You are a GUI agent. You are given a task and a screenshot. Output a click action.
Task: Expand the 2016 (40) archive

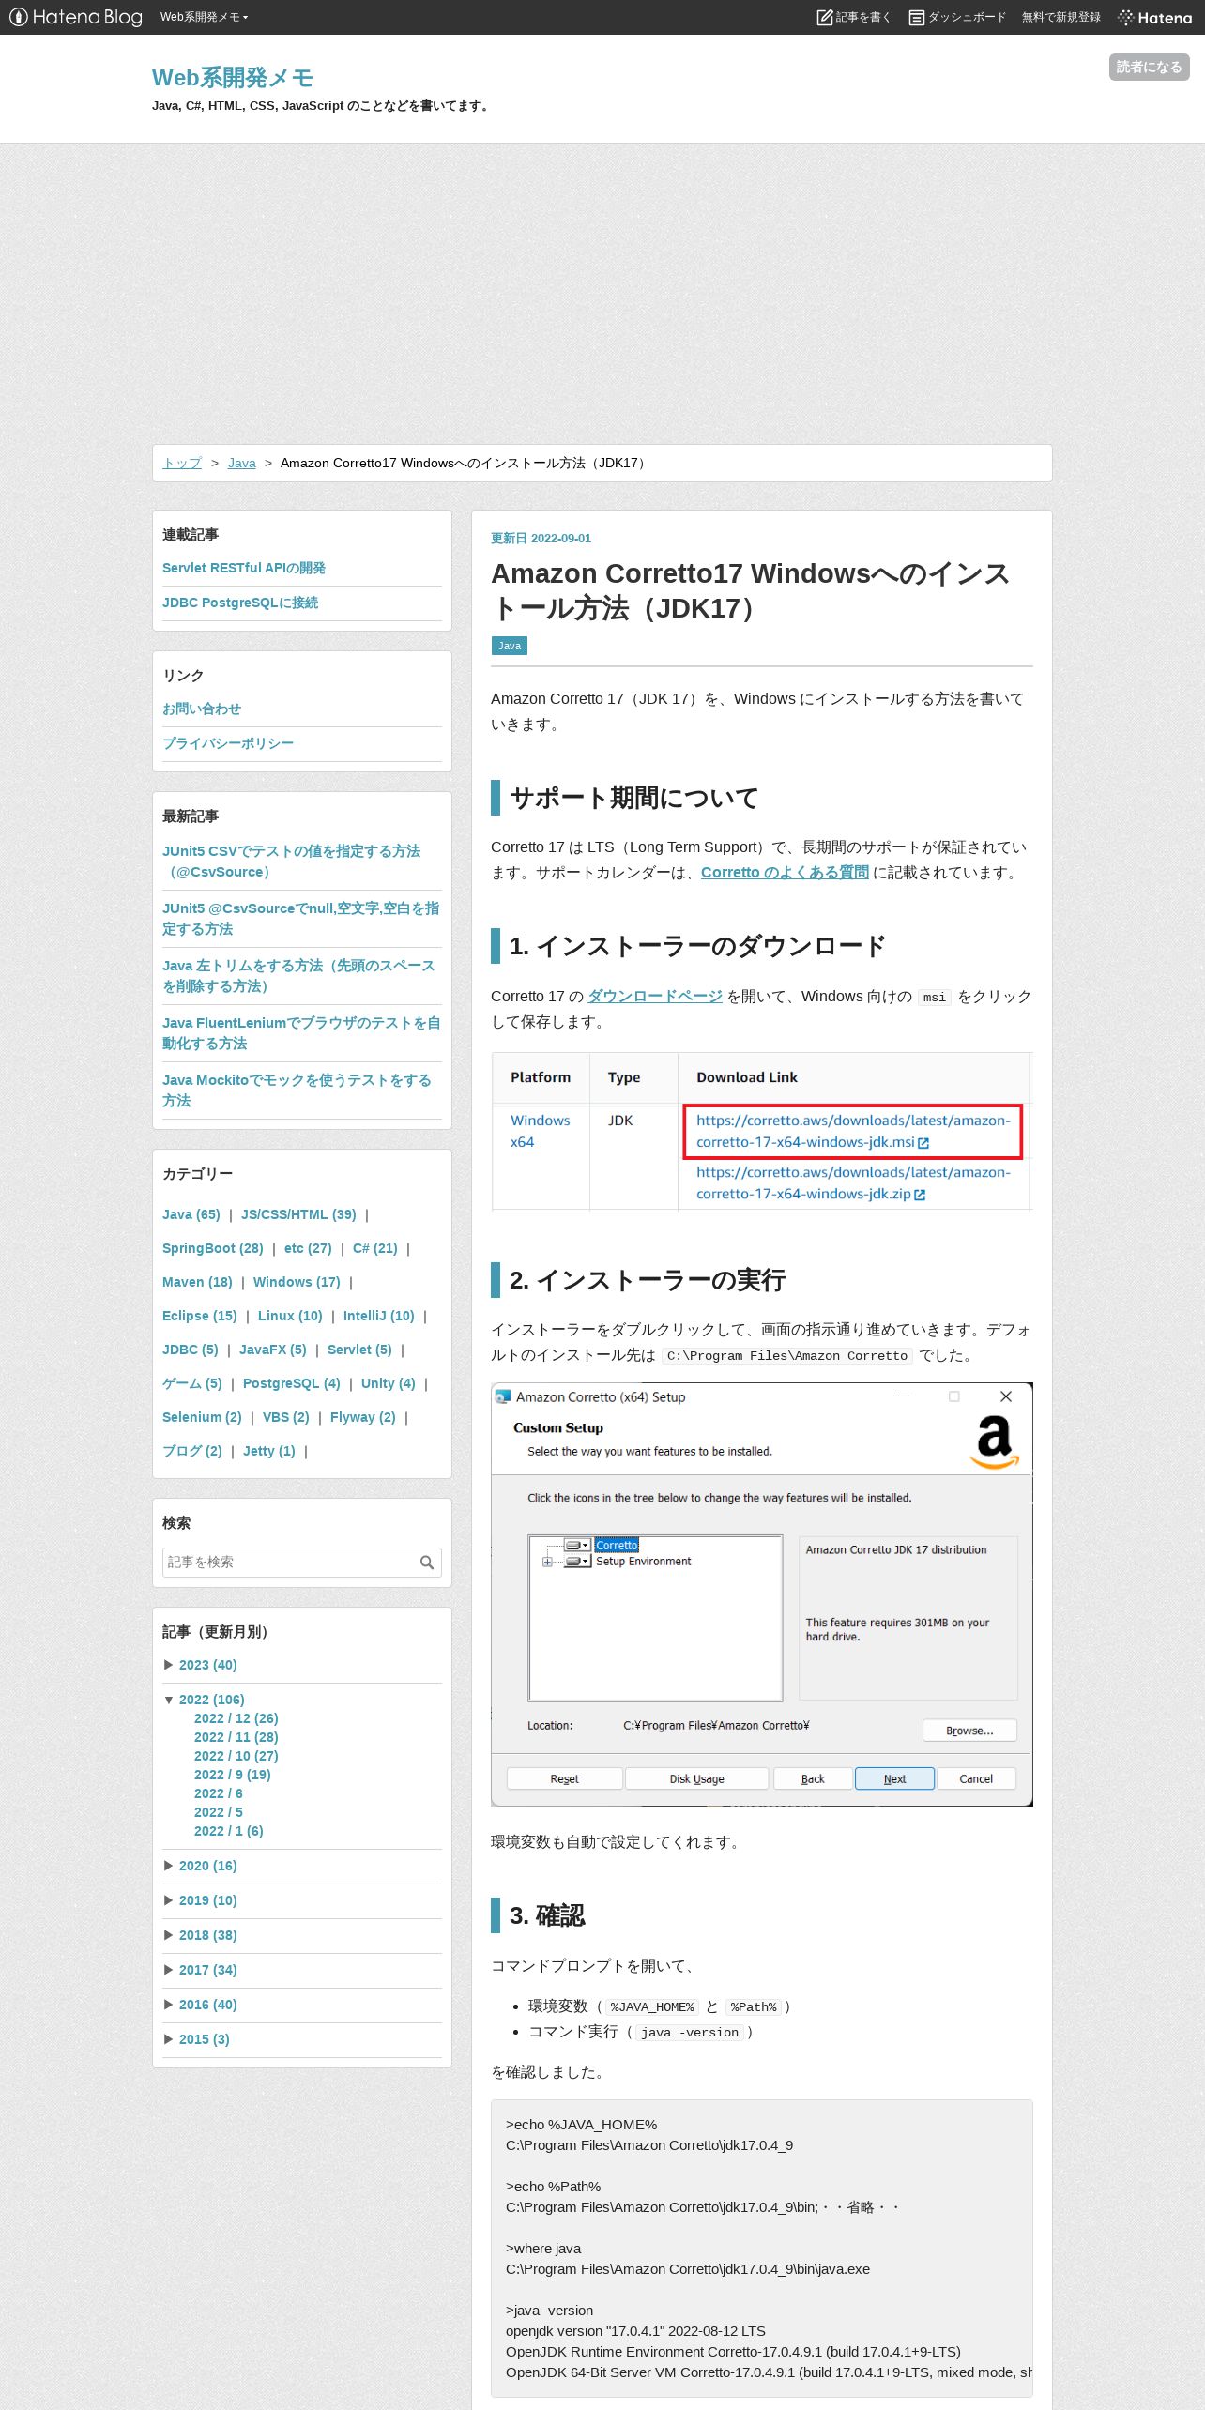[x=169, y=2005]
